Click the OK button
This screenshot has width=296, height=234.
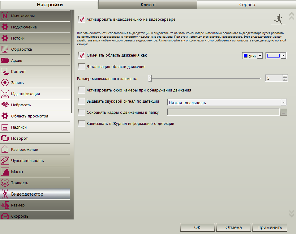(x=197, y=228)
